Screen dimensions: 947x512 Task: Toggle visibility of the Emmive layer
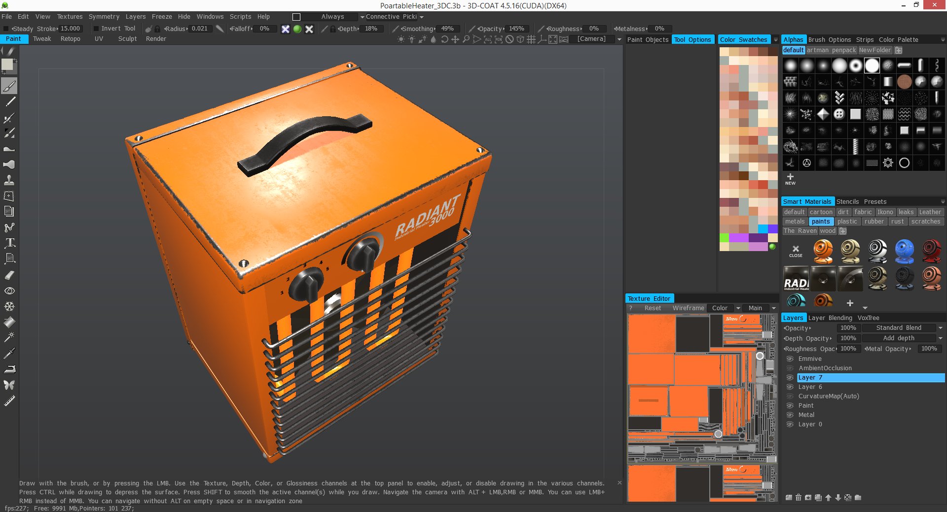tap(791, 359)
